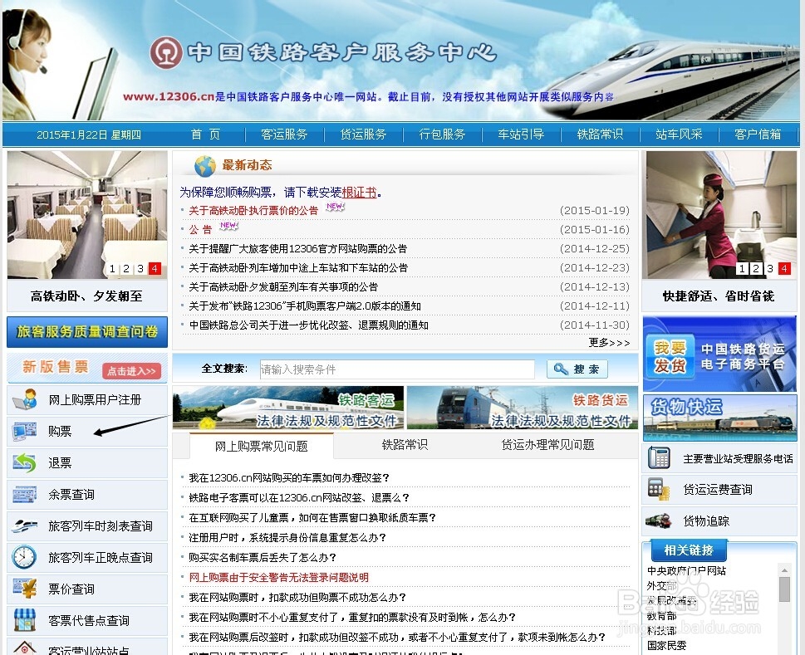The image size is (805, 655).
Task: Open 行包服务 navigation menu
Action: (442, 134)
